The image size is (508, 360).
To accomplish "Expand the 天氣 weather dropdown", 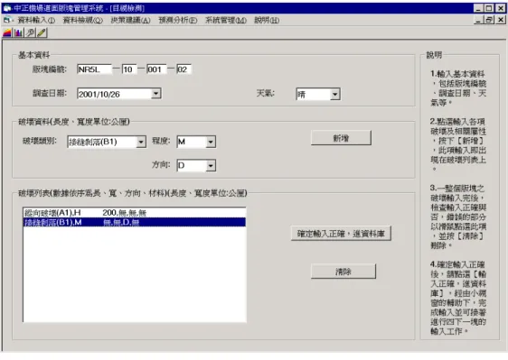I will coord(335,94).
